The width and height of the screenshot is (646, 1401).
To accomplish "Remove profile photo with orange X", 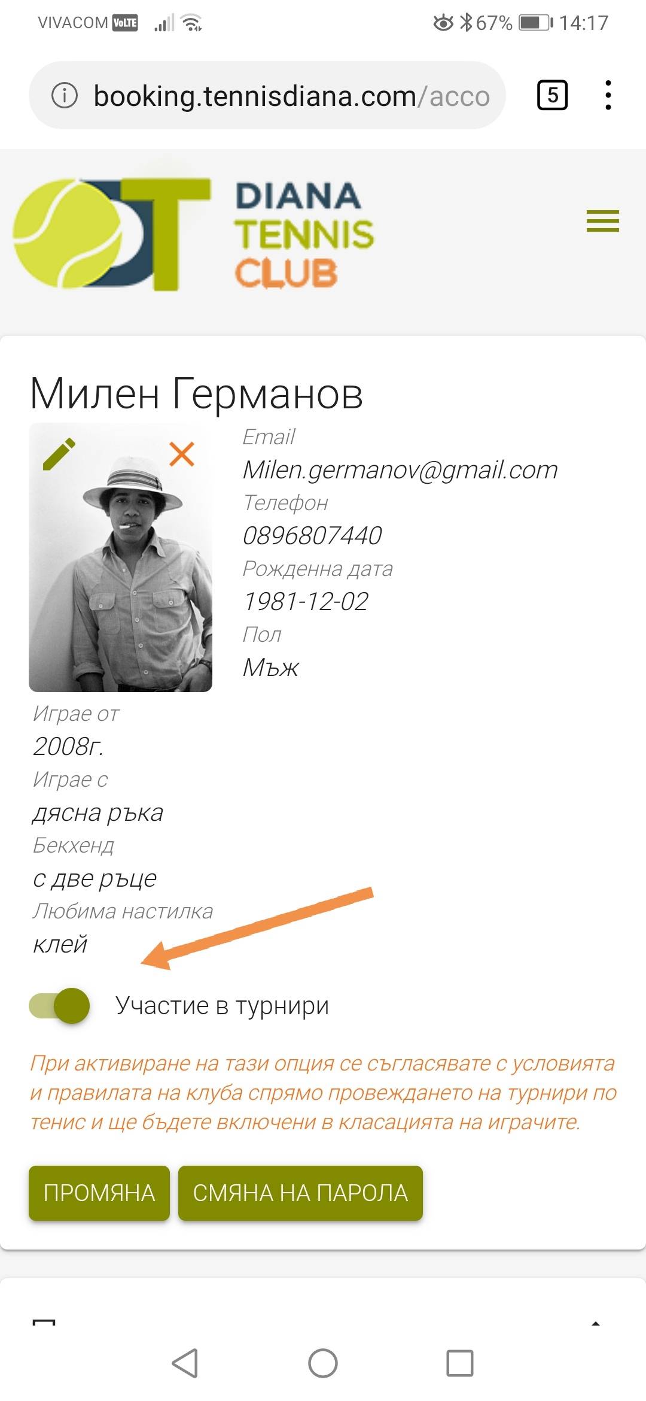I will coord(182,454).
